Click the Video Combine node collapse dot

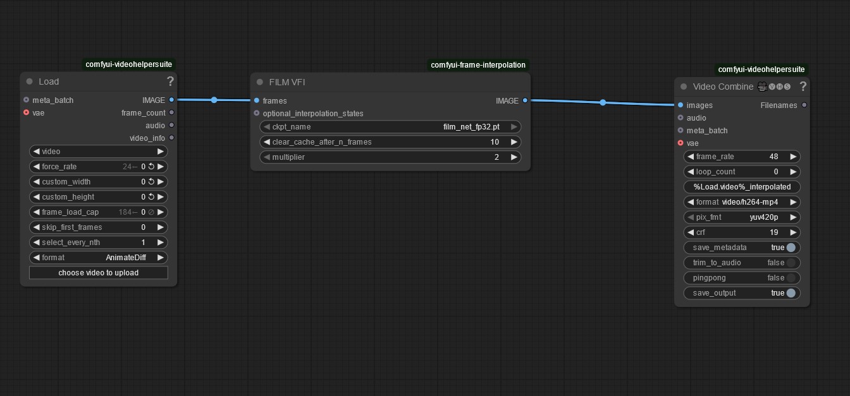(x=684, y=87)
